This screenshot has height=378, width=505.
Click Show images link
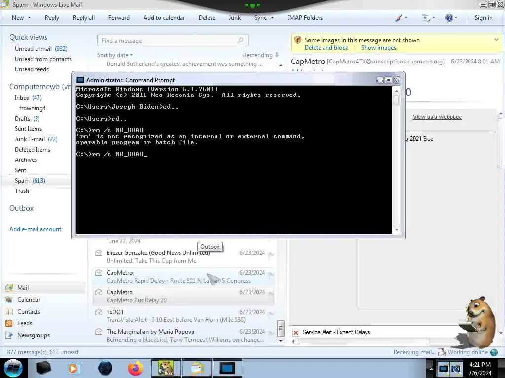pos(378,48)
